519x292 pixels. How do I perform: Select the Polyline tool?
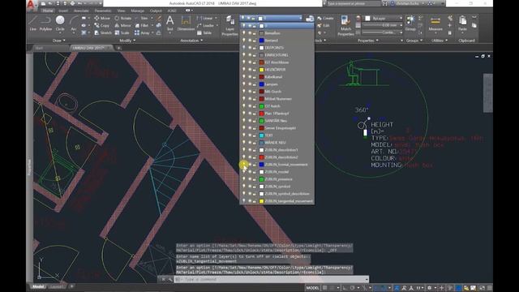click(x=45, y=24)
